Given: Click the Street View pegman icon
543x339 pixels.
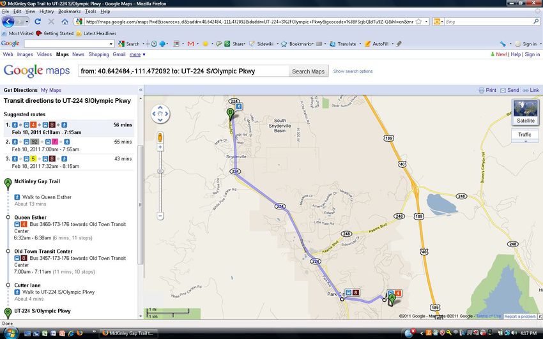Looking at the screenshot, I should click(160, 137).
